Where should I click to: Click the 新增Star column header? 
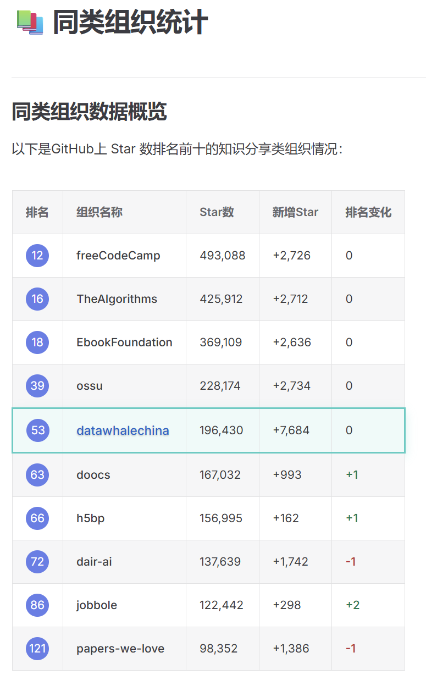pyautogui.click(x=295, y=212)
